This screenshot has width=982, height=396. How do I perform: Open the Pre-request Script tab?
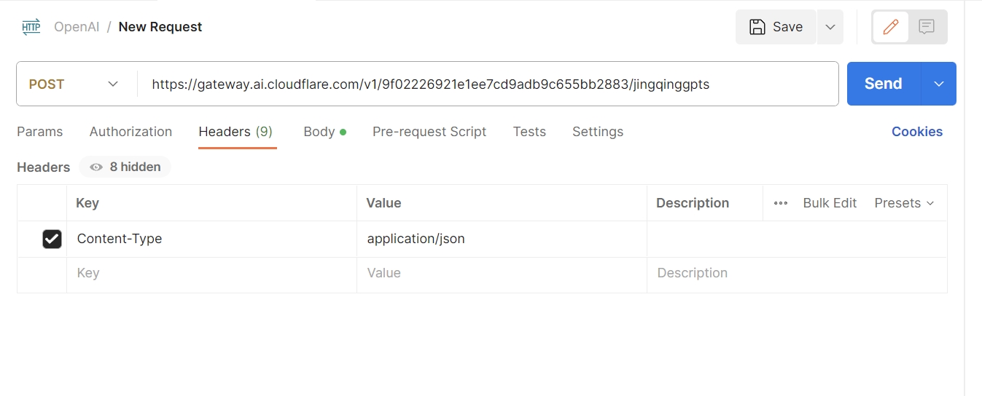click(x=429, y=132)
